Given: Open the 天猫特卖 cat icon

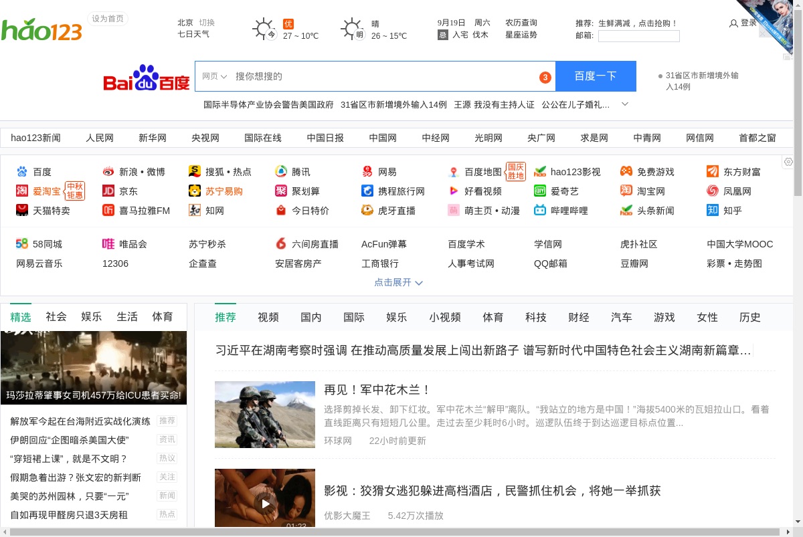Looking at the screenshot, I should pos(22,211).
